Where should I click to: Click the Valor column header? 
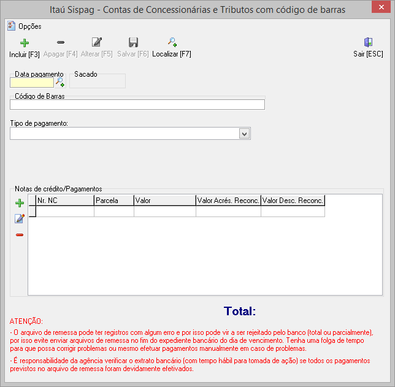[x=165, y=201]
